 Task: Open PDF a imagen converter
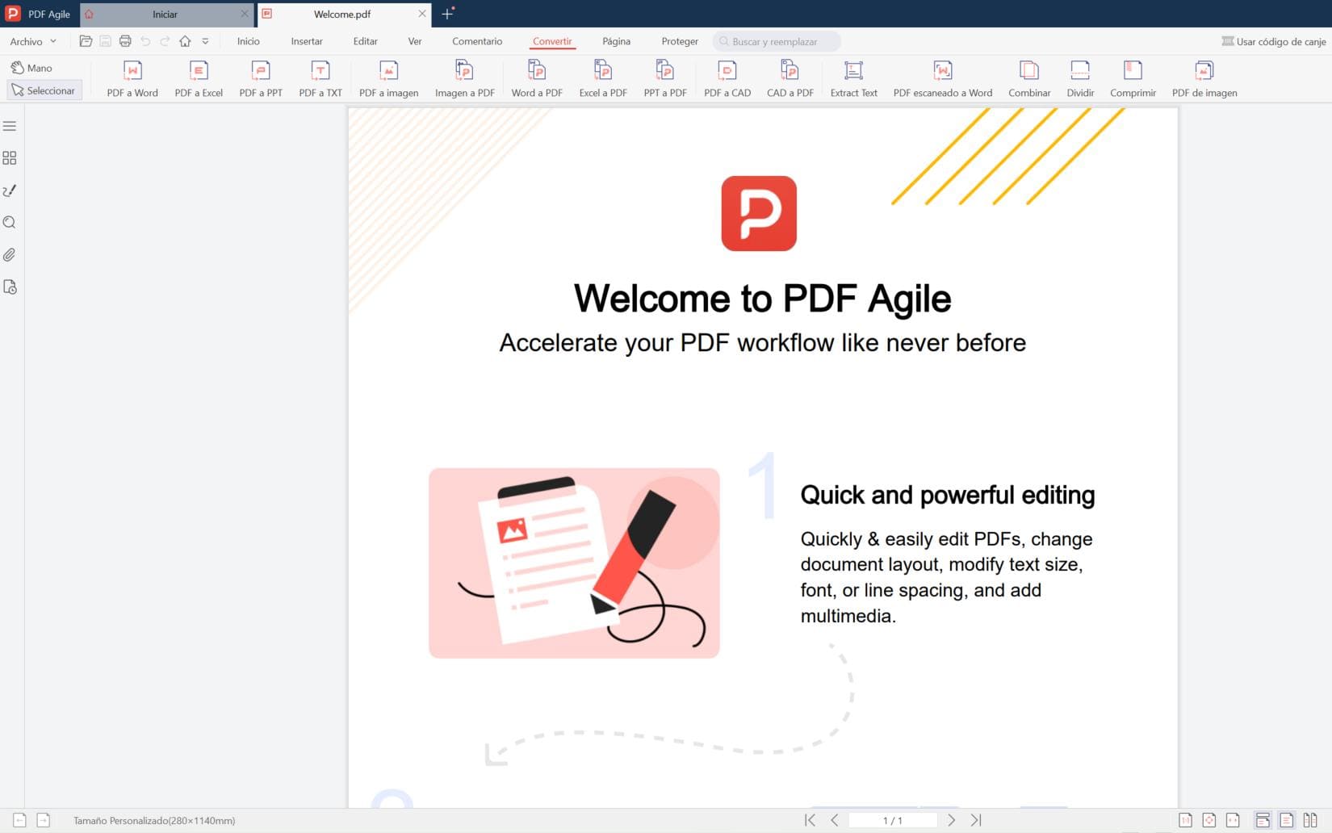[x=389, y=80]
